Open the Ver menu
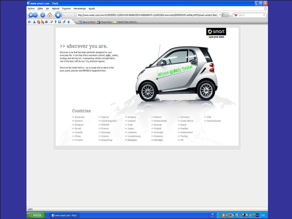The image size is (292, 219). click(x=47, y=9)
